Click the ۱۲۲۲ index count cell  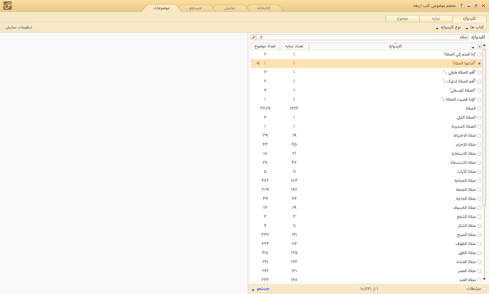coord(294,108)
